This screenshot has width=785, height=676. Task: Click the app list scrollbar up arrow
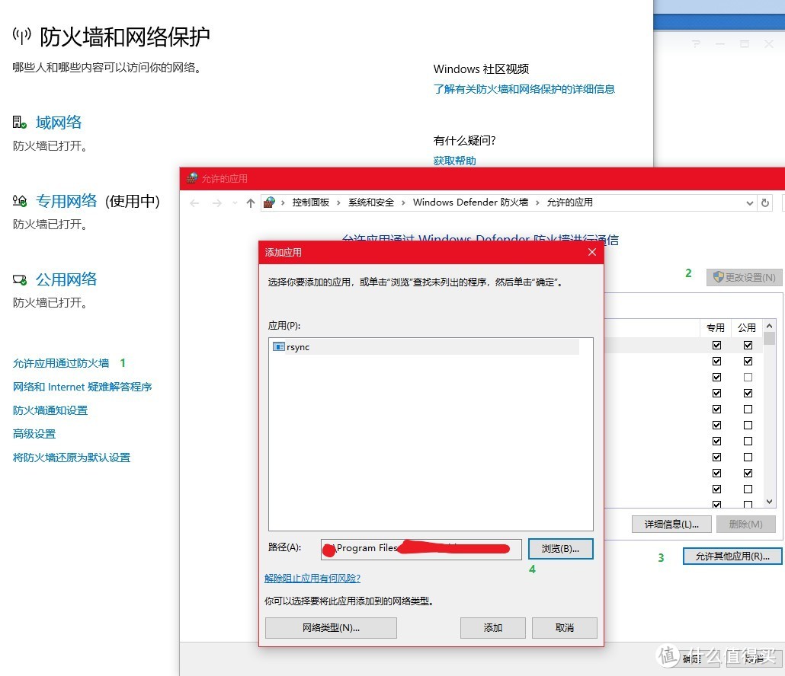[x=770, y=326]
